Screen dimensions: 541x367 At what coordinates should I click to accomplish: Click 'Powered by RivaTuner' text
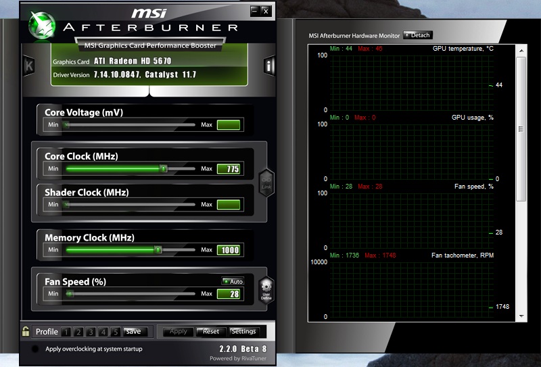point(238,358)
